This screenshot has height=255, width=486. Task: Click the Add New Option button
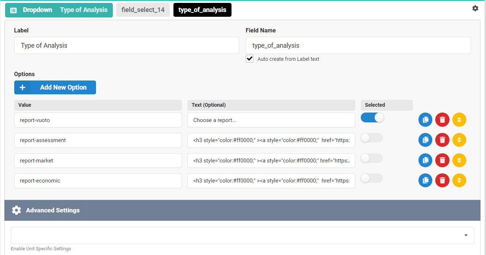tap(55, 87)
